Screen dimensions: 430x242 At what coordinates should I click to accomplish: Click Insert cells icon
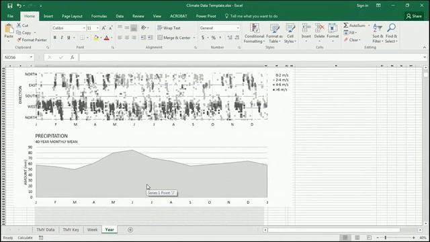pos(306,28)
